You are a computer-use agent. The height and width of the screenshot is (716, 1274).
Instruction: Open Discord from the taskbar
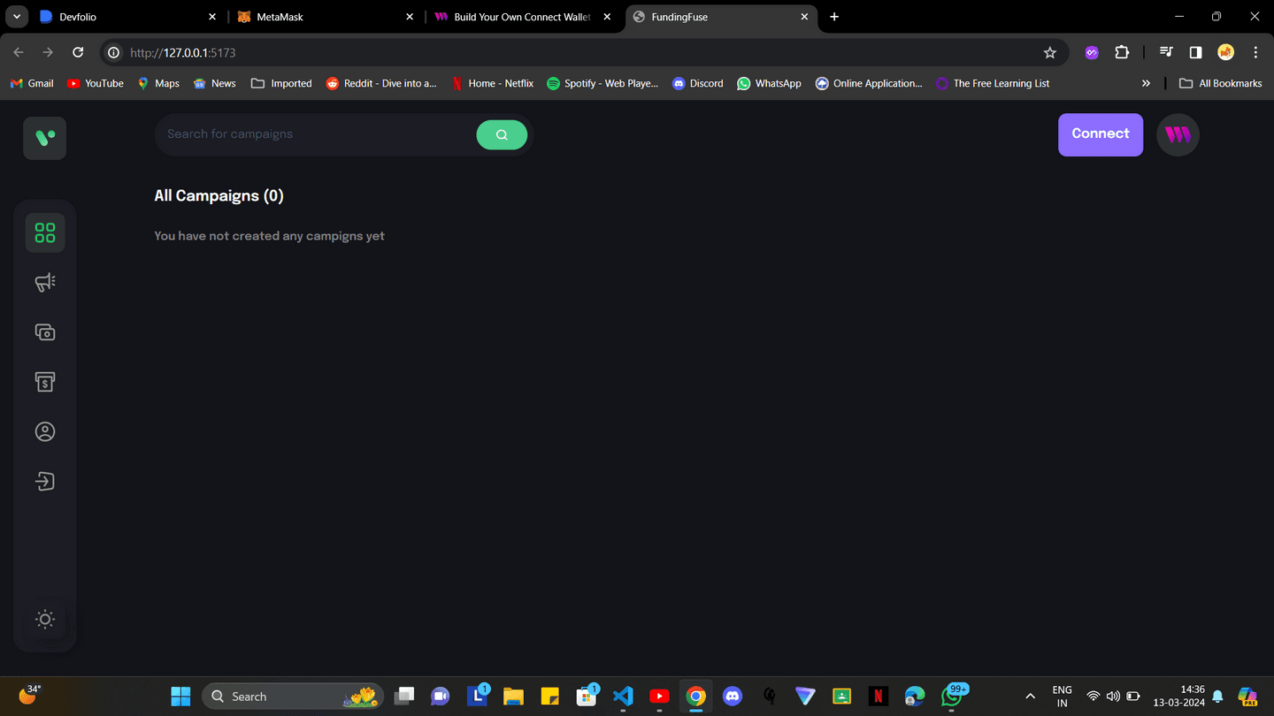[733, 697]
